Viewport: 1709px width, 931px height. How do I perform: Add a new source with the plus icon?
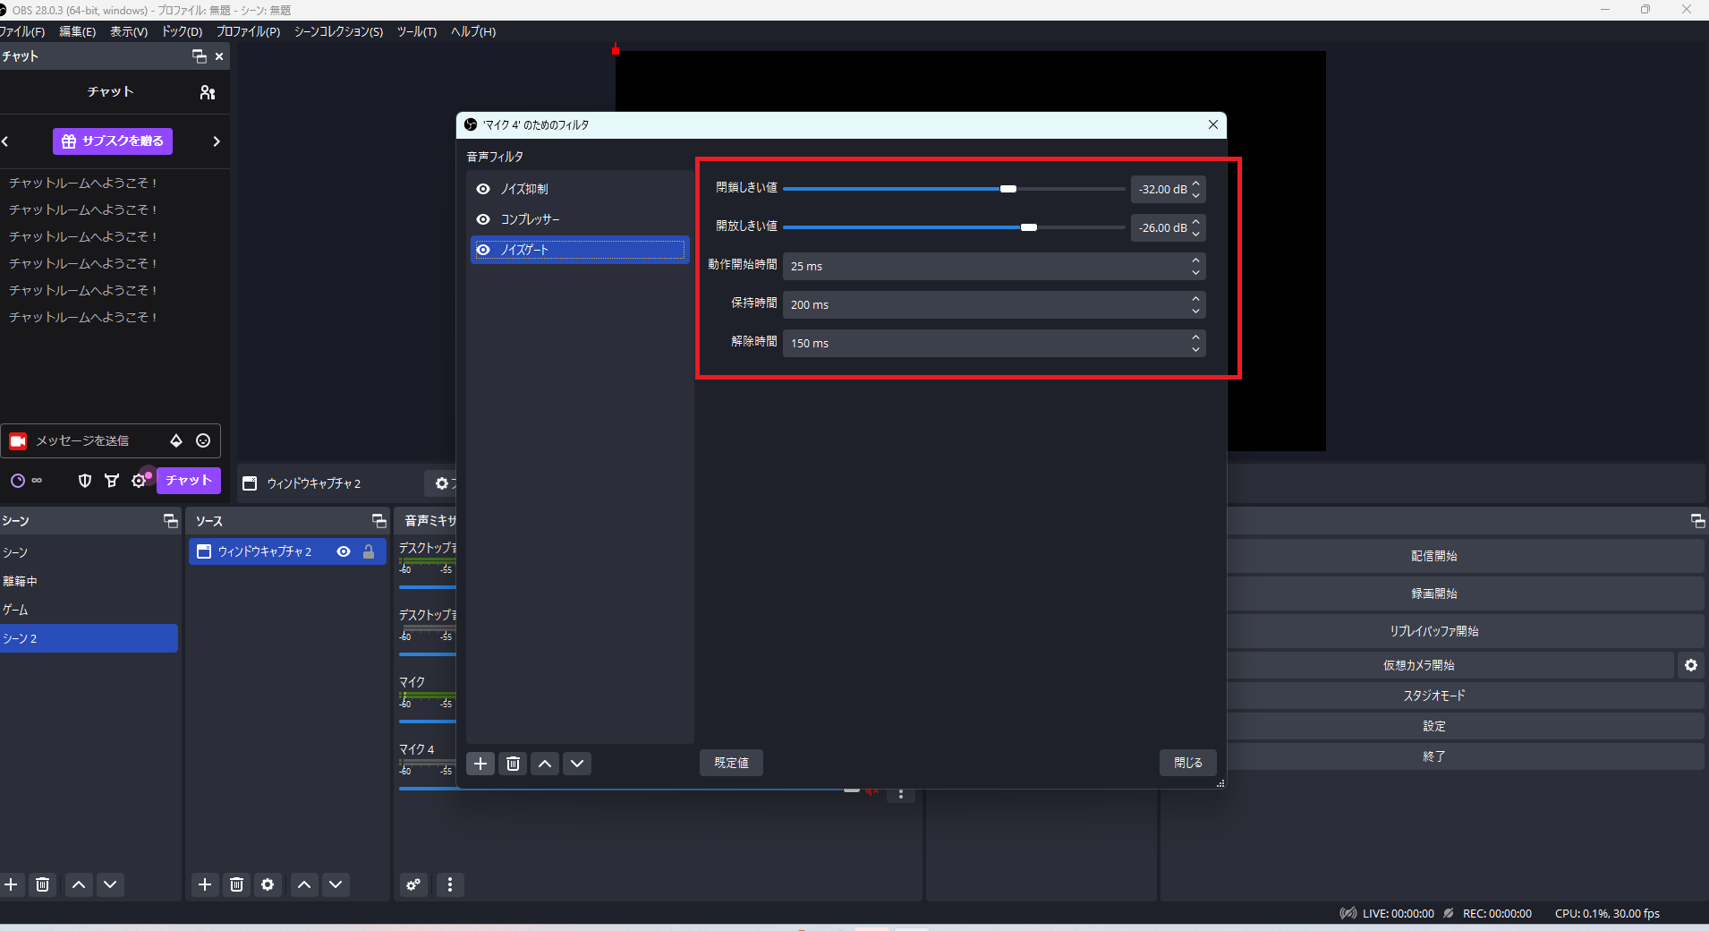pos(204,884)
